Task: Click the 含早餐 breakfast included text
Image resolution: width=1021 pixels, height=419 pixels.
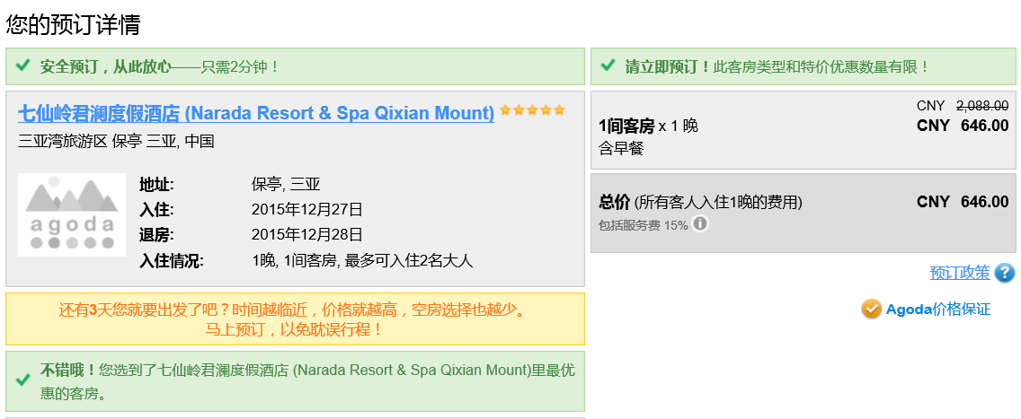Action: click(621, 149)
